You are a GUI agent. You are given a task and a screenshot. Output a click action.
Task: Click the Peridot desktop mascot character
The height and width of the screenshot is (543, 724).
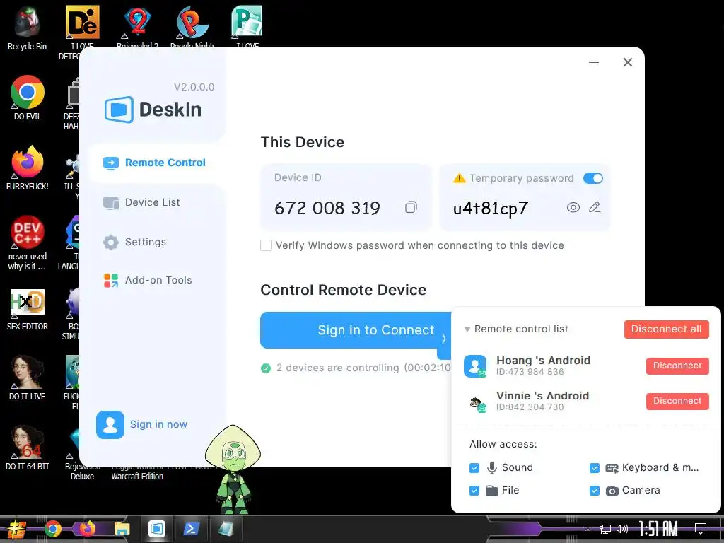click(233, 469)
